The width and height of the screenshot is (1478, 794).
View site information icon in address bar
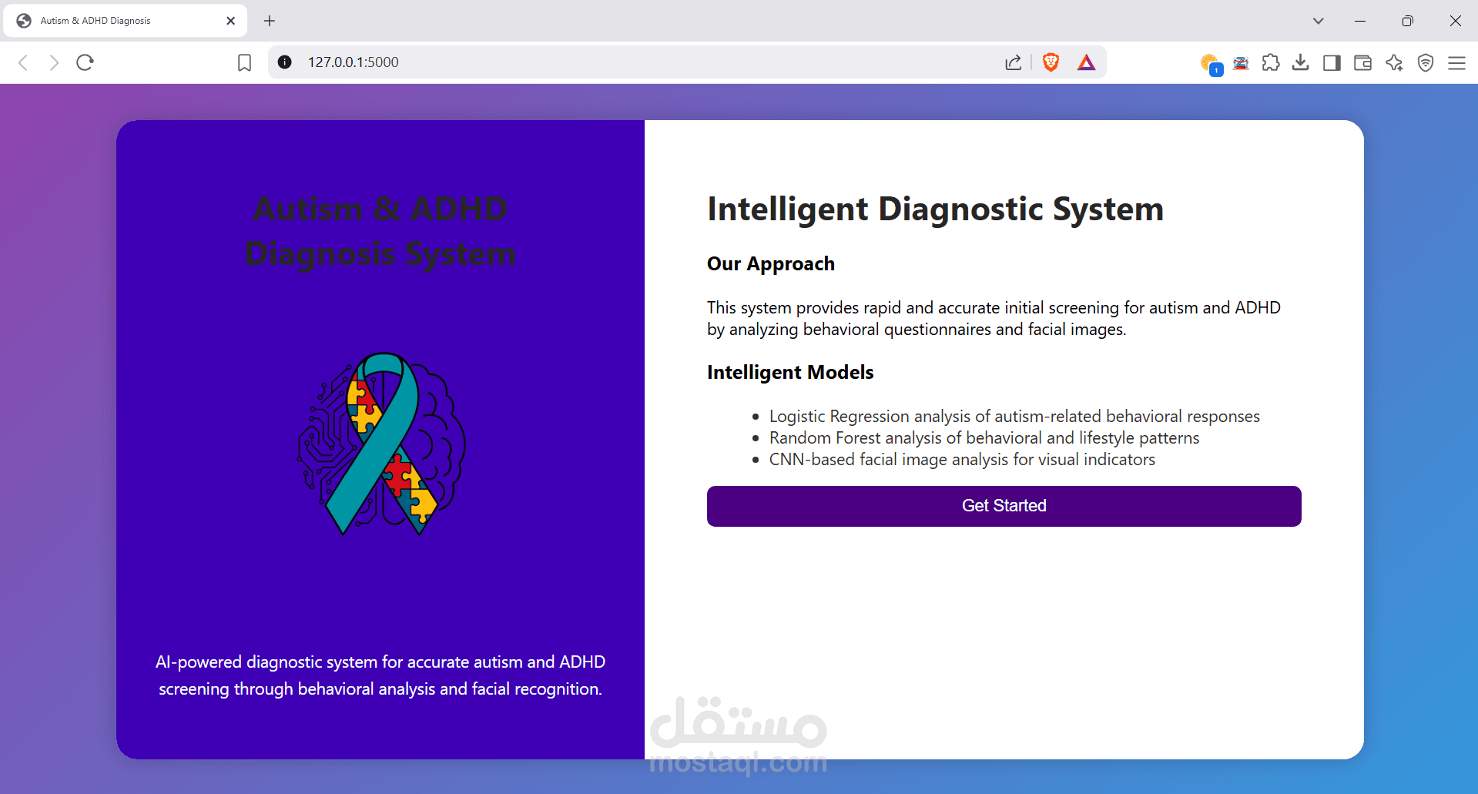(285, 62)
